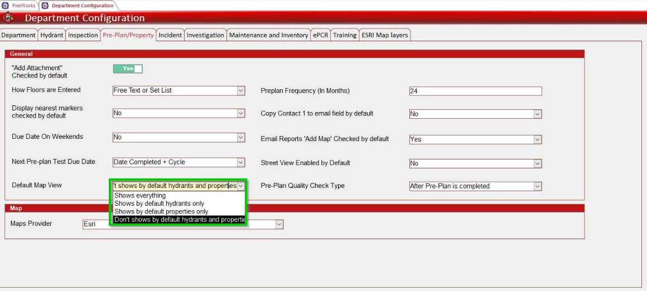Viewport: 647px width, 291px height.
Task: Open the Pre-Plan Quality Check Type dropdown
Action: tap(537, 186)
